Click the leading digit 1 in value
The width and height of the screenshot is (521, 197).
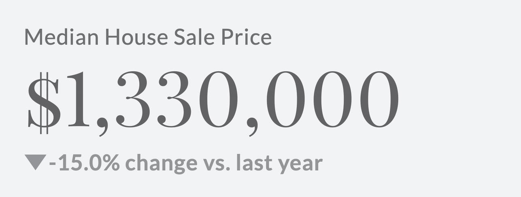coord(77,100)
